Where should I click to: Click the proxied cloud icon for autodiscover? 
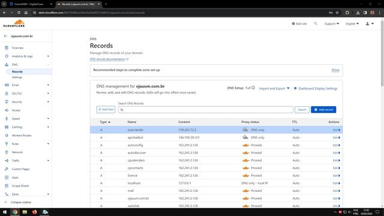245,153
